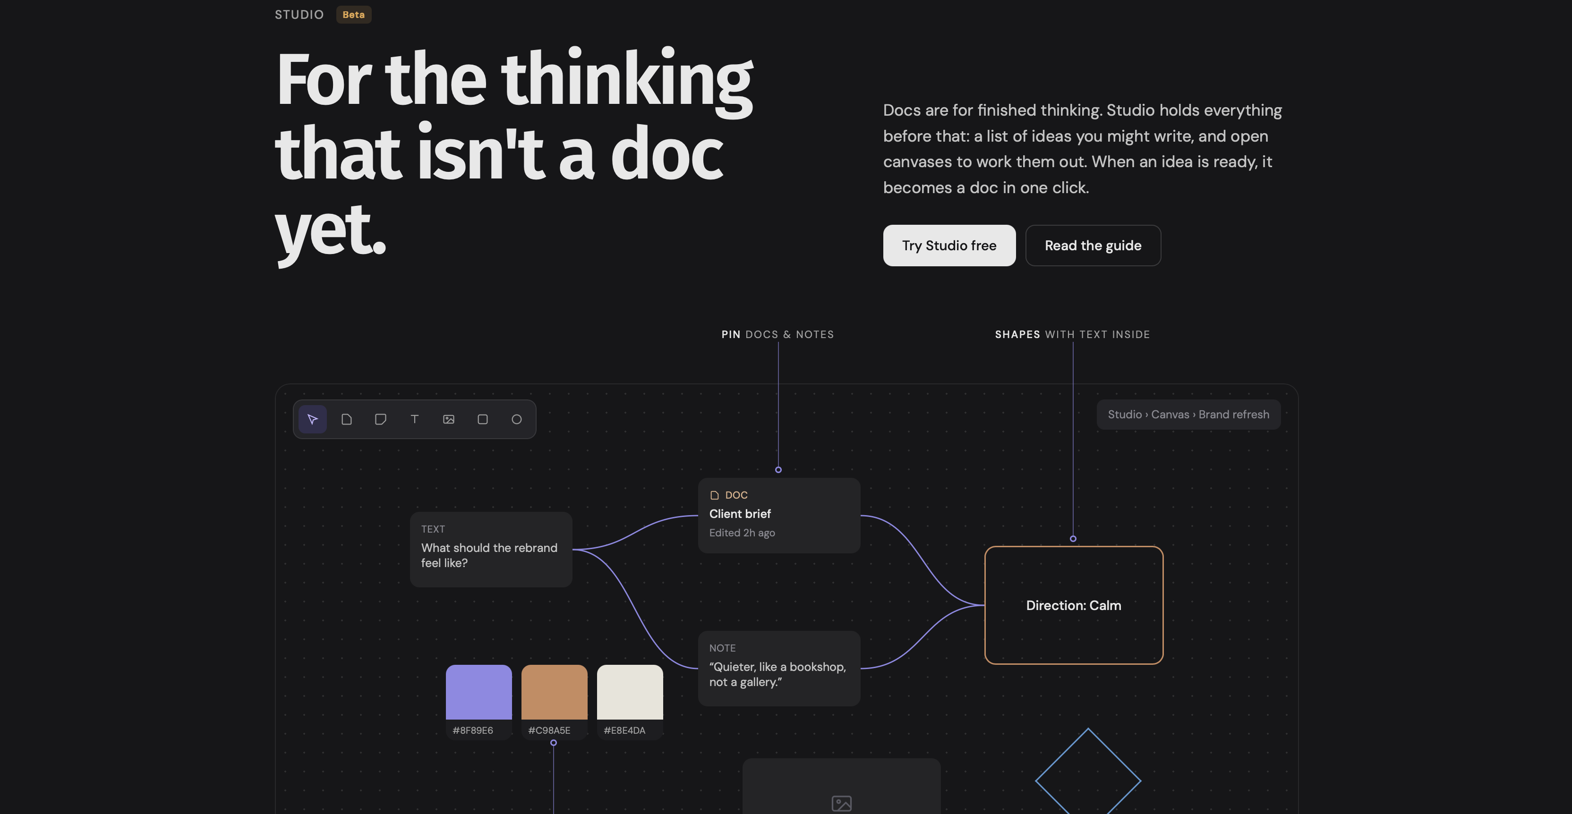Click the #8F89E6 hex label
Image resolution: width=1572 pixels, height=814 pixels.
pos(473,730)
